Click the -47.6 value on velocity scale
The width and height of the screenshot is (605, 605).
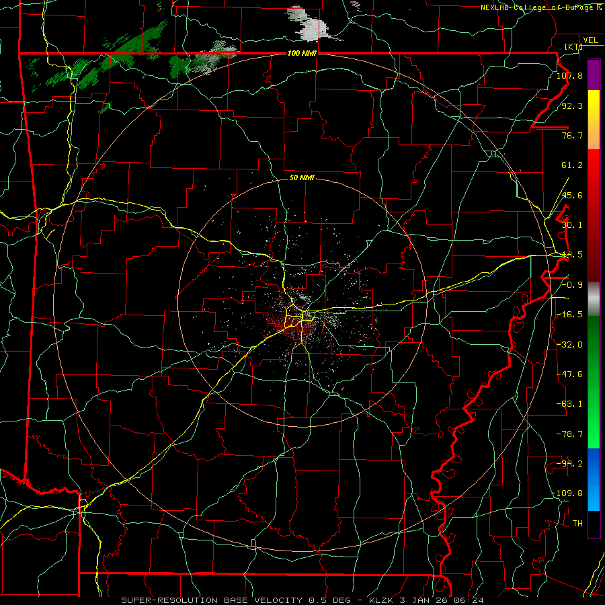pos(569,374)
